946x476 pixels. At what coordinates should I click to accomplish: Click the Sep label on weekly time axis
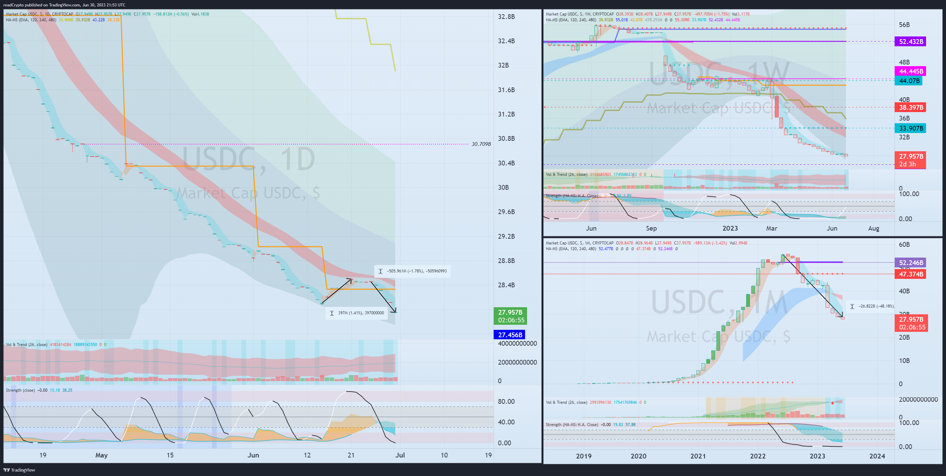pyautogui.click(x=651, y=228)
